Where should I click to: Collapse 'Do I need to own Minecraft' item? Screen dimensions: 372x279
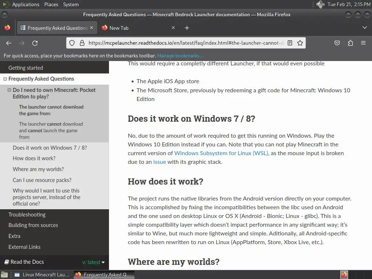[x=9, y=90]
